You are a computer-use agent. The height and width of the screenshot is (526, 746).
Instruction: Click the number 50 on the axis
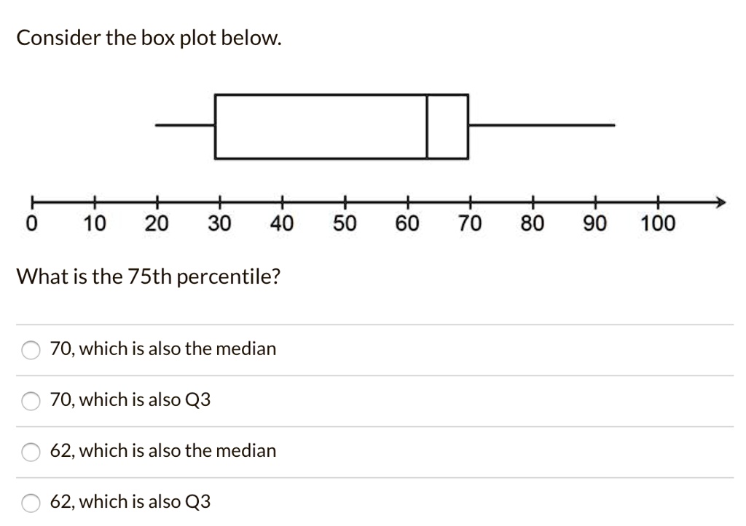coord(345,223)
